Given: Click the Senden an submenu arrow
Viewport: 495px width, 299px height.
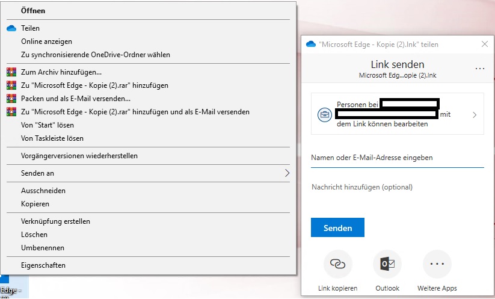Looking at the screenshot, I should [x=287, y=173].
